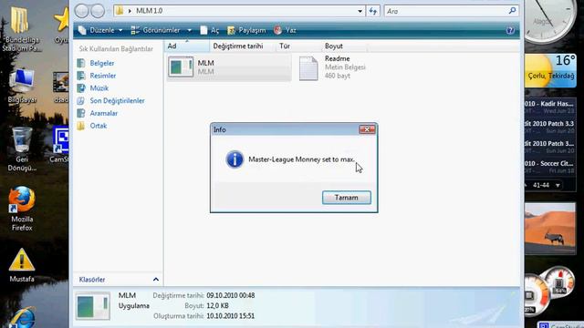Click slideshow gadget desert picture
This screenshot has width=584, height=328.
coord(550,229)
